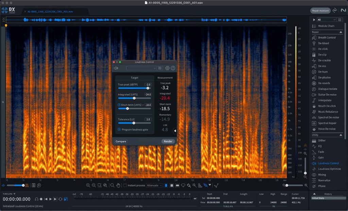Image resolution: width=348 pixels, height=211 pixels.
Task: Open the De-click module
Action: 323,49
